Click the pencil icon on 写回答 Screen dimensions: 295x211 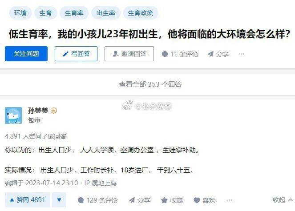(x=65, y=54)
